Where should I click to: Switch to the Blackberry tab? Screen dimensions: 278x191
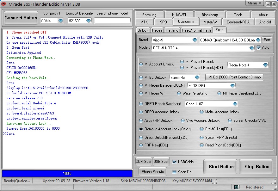coord(210,15)
